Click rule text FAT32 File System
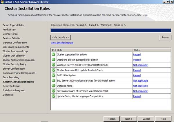 (x=66, y=75)
